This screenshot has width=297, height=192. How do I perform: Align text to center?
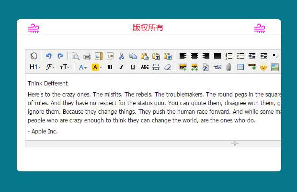coord(194,56)
